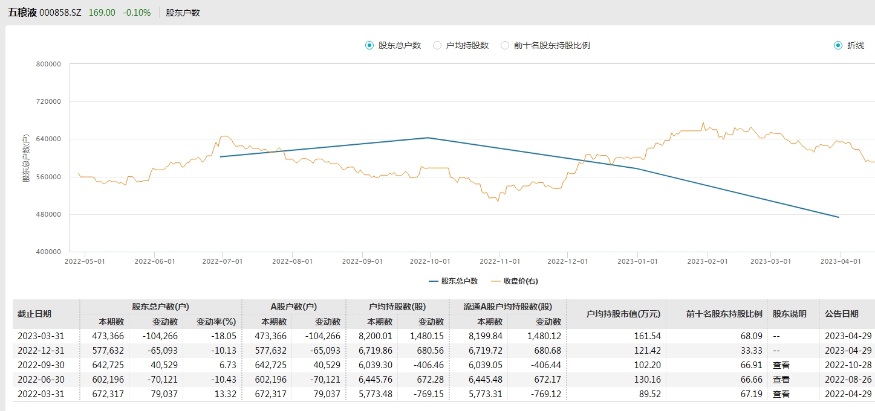This screenshot has height=411, width=875.
Task: Open 查看 link for 2022-06-30 row
Action: 781,380
